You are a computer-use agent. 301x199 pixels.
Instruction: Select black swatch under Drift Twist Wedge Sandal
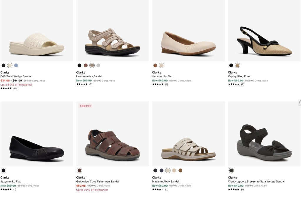point(4,66)
